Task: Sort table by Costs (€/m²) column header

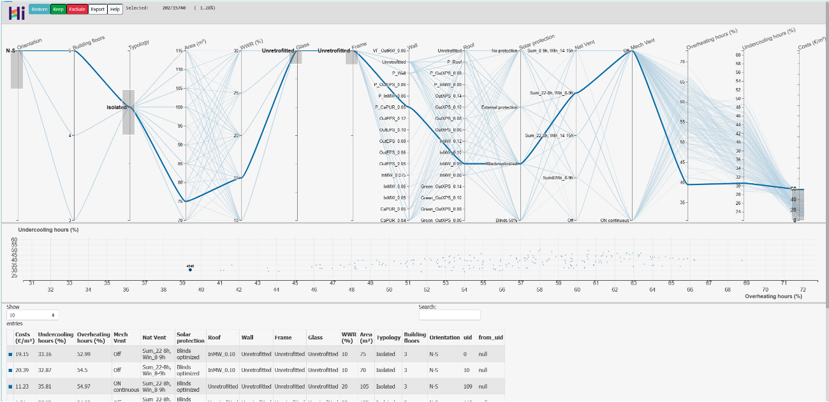Action: tap(24, 338)
